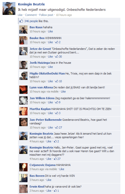Open Jan-Peter Balkenende profile name
This screenshot has width=125, height=194.
46,120
